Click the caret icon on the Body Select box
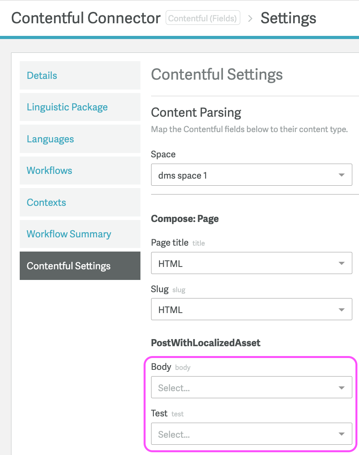The height and width of the screenshot is (455, 359). pos(342,387)
